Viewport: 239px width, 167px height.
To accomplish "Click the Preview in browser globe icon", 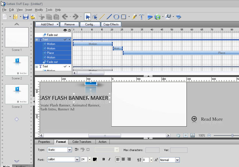I will [158, 17].
